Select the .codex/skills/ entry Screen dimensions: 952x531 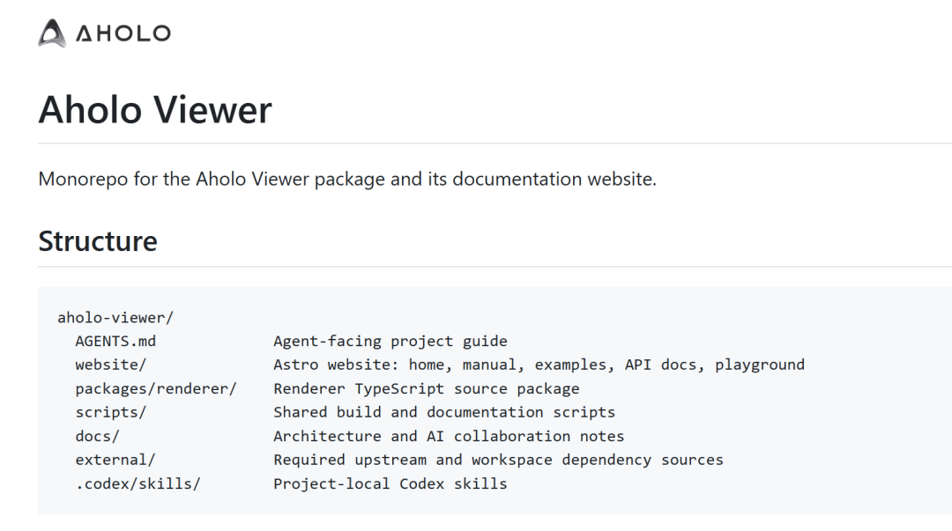pos(138,483)
